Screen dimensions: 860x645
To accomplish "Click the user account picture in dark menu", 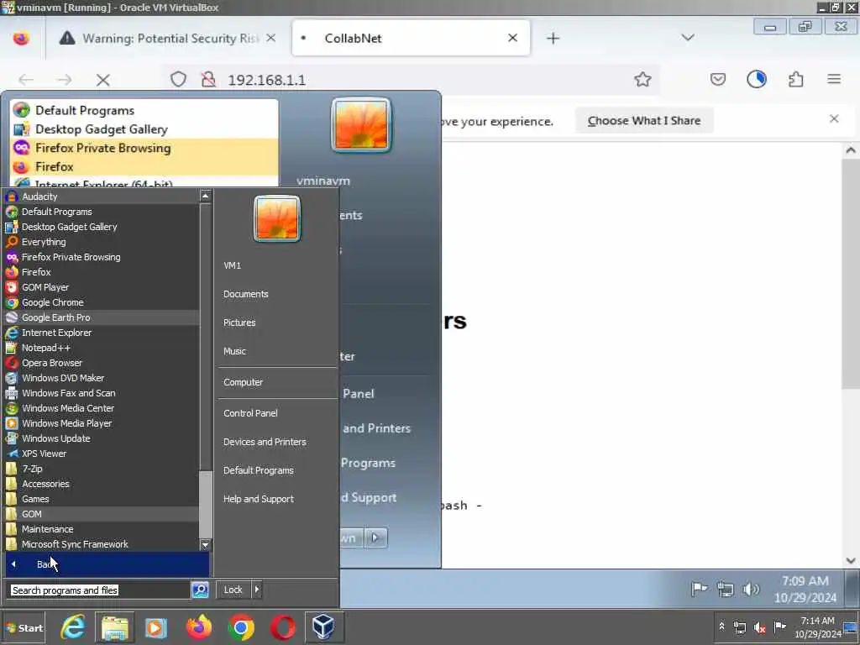I will tap(277, 219).
